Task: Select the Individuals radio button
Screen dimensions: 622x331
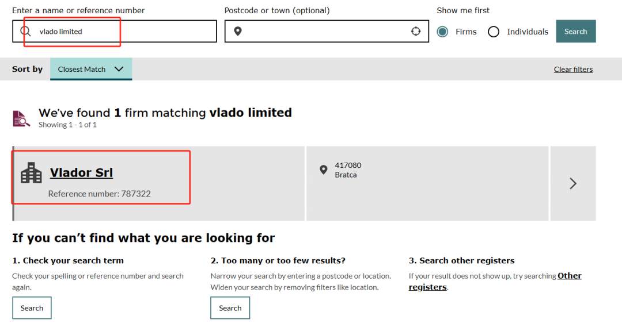Action: [494, 32]
